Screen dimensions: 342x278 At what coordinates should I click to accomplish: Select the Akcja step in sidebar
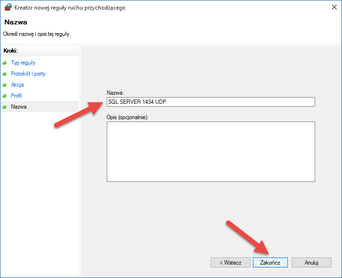17,85
